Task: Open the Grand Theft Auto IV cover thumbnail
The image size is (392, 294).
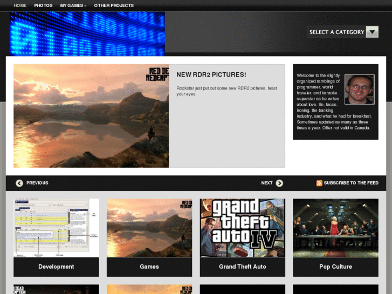Action: (x=243, y=228)
